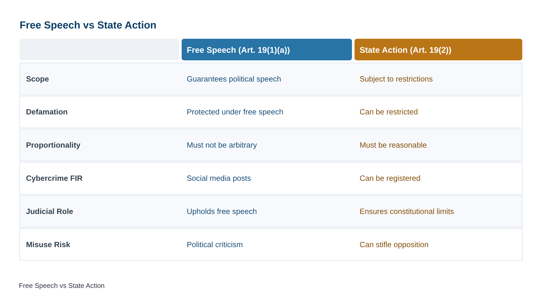Screen dimensions: 544x302
Task: Select the 'Judicial Role' row label
Action: 49,211
